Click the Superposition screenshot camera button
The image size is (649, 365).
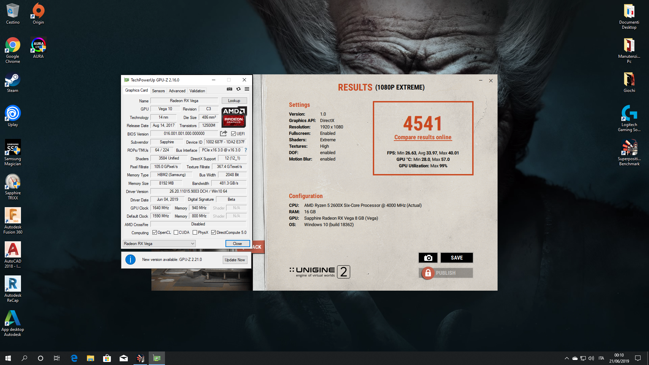point(428,258)
